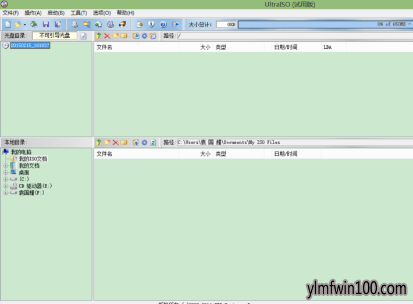Screen dimensions: 413x304
Task: Sort disc pane by 类型 column
Action: coord(238,47)
